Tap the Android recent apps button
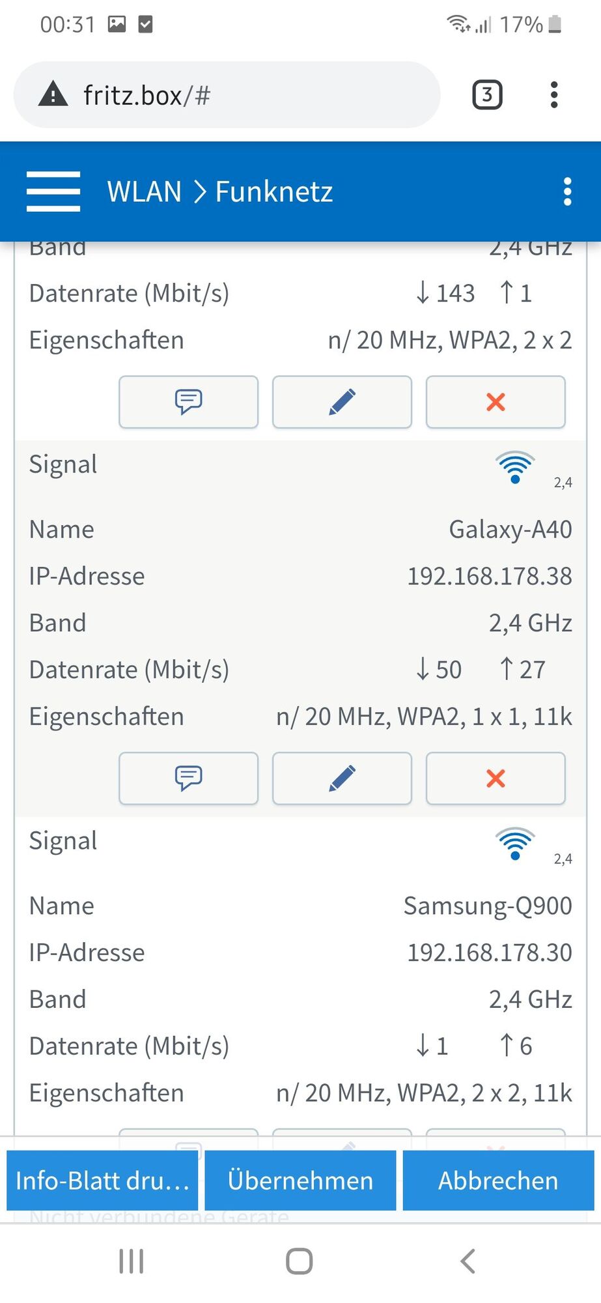Image resolution: width=601 pixels, height=1303 pixels. click(x=132, y=1261)
